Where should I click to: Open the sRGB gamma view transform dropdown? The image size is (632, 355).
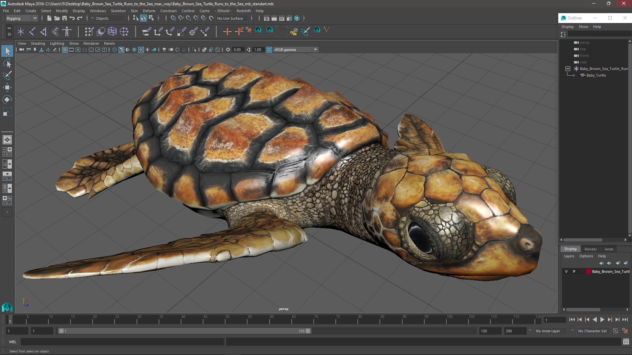[x=295, y=50]
